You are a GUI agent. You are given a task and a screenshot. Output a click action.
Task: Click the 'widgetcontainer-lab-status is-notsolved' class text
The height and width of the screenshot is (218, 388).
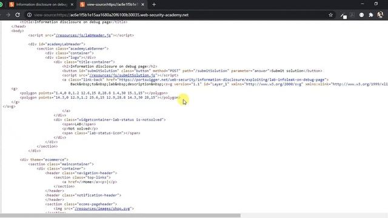(120, 120)
